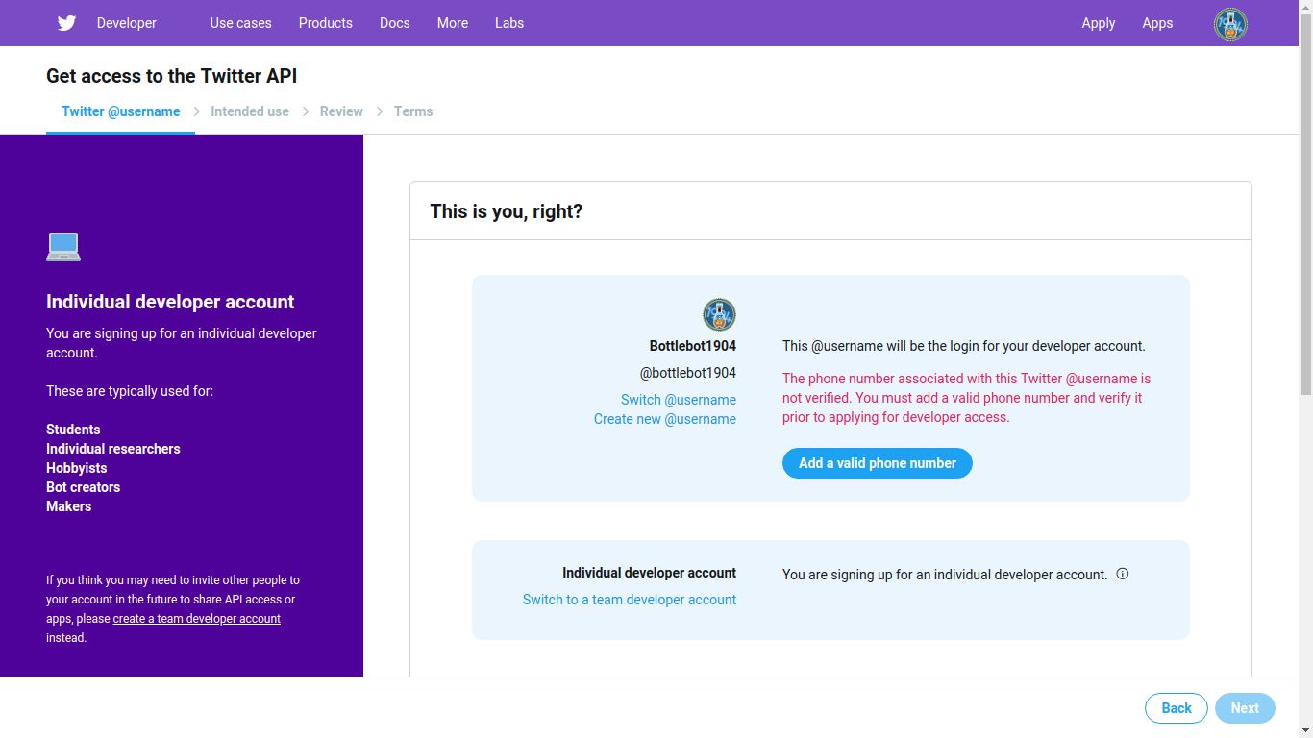
Task: Click Add a valid phone number button
Action: (x=878, y=463)
